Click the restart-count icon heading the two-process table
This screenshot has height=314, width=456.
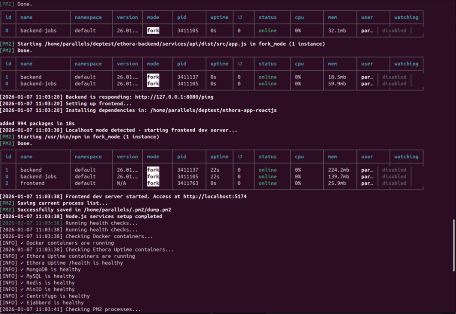[240, 64]
